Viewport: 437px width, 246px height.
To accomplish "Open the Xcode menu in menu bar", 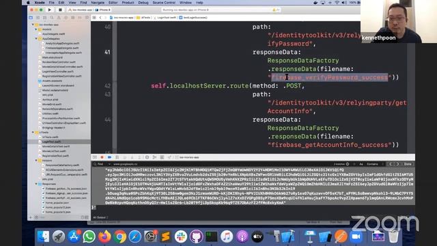I will point(40,3).
